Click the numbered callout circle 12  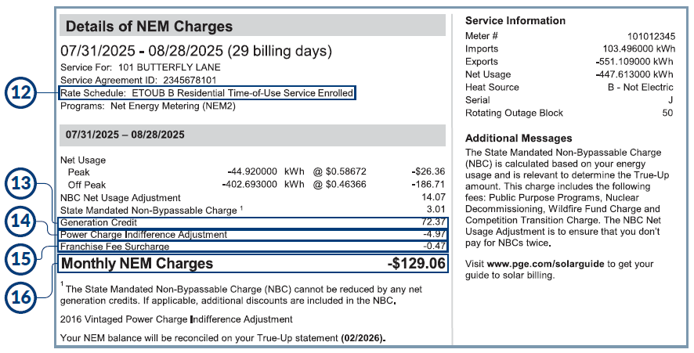pyautogui.click(x=26, y=92)
